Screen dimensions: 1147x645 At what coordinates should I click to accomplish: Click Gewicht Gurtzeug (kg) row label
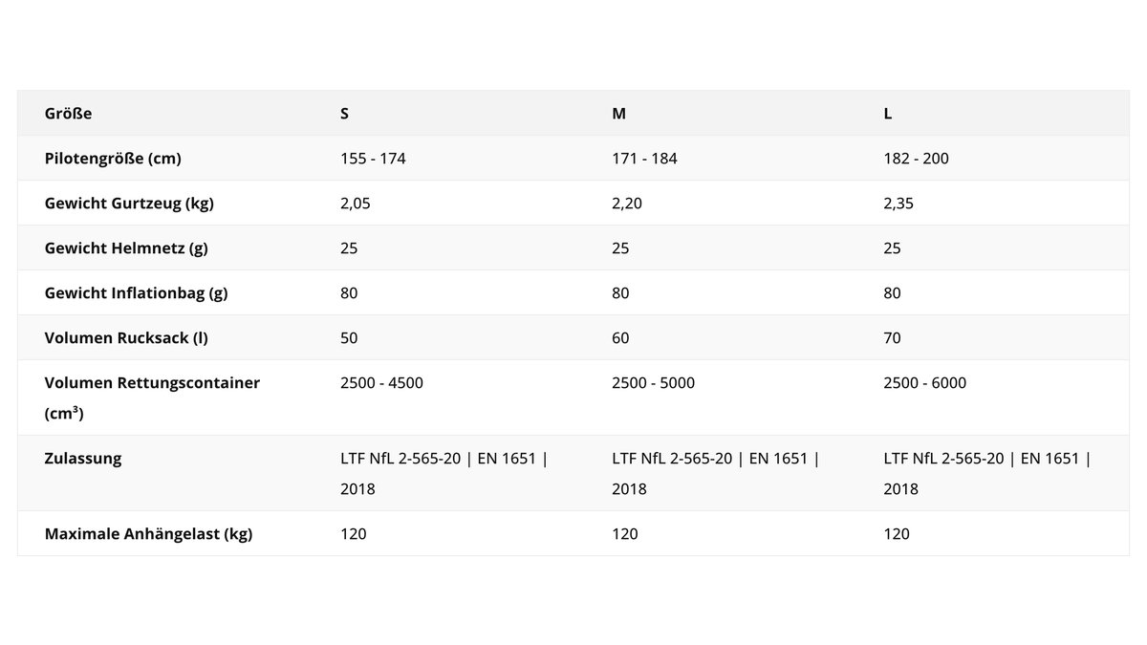click(x=129, y=204)
